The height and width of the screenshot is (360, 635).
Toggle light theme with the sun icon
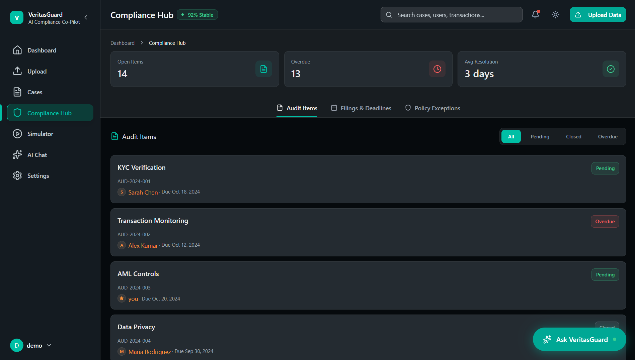click(555, 14)
